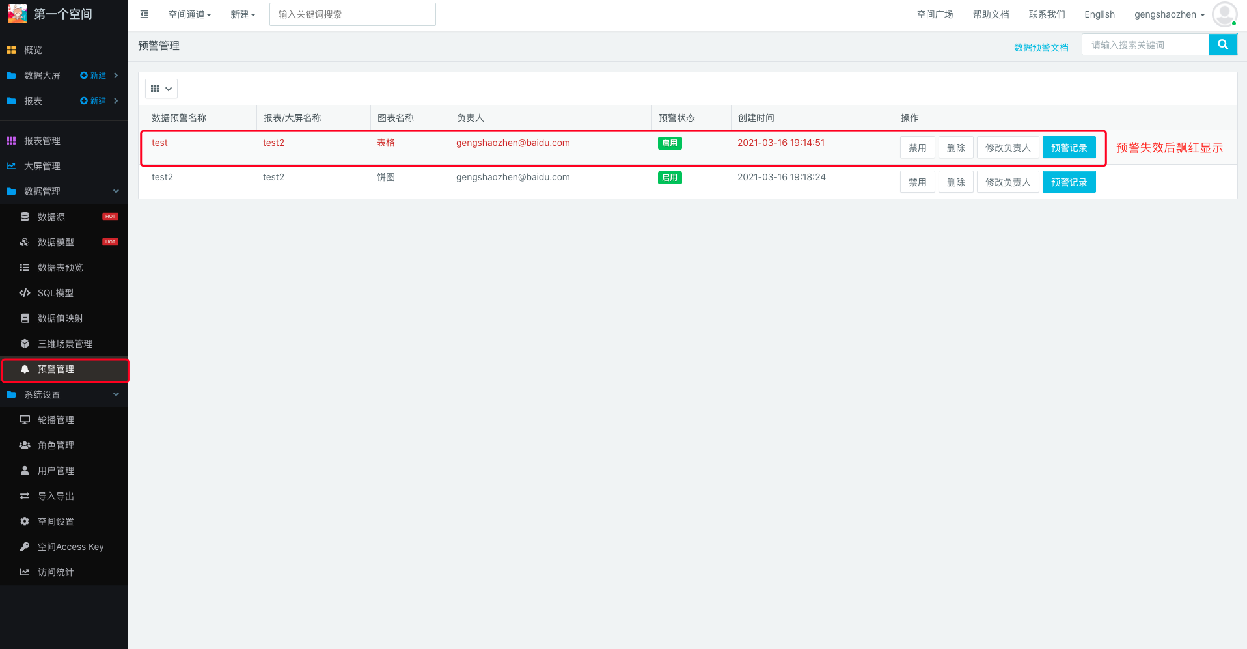Click the sidebar collapse icon in top bar
This screenshot has width=1247, height=649.
[144, 14]
